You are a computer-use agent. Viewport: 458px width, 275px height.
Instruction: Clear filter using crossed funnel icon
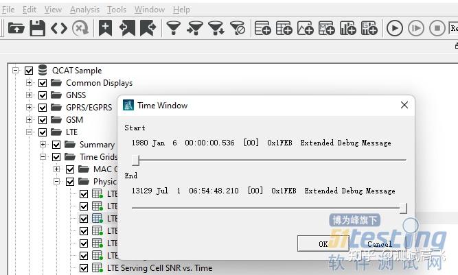tap(238, 28)
